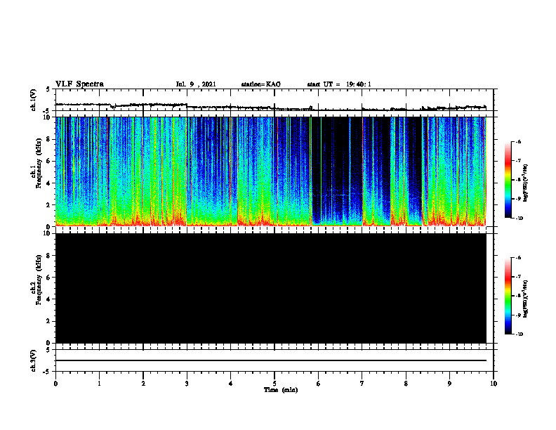Click the time axis tick label "8"
The height and width of the screenshot is (430, 556).
(406, 384)
